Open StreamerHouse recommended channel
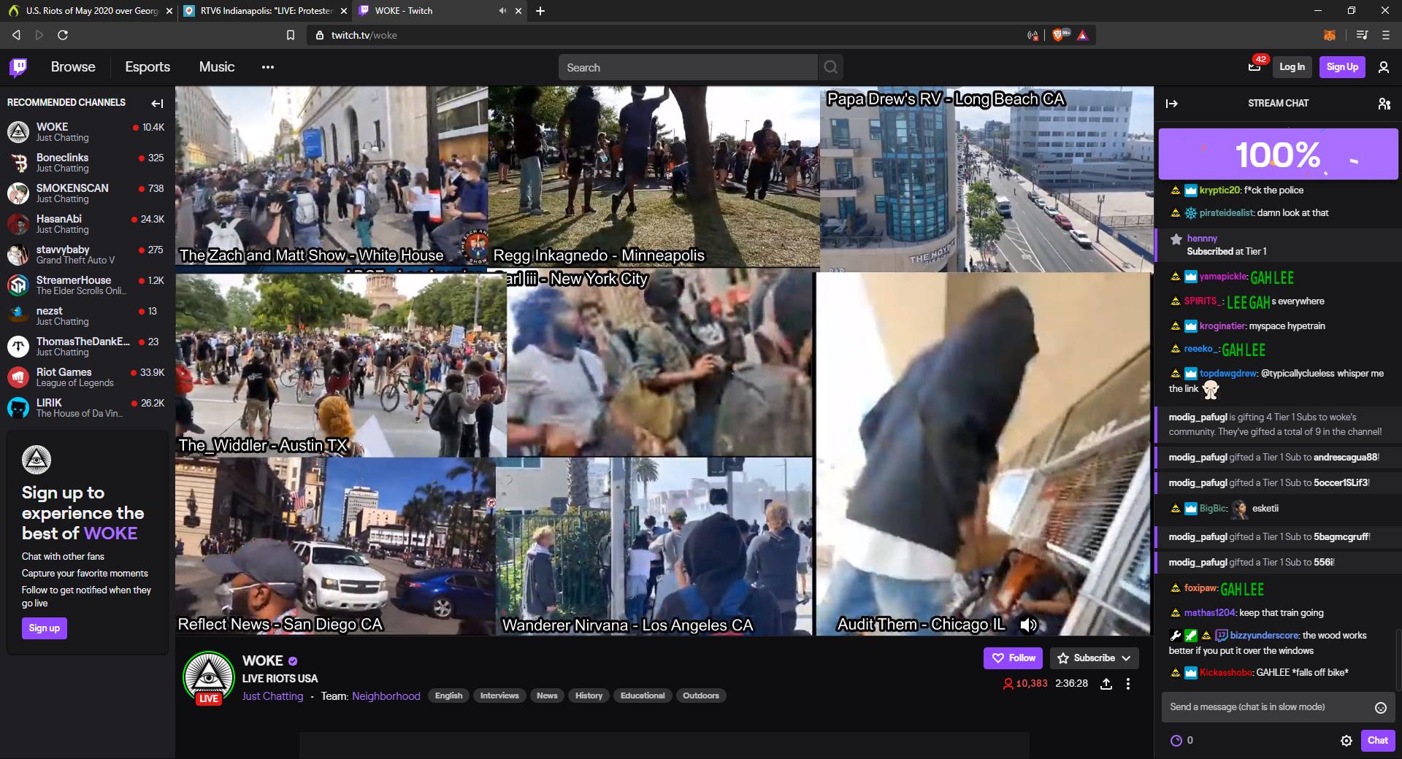1402x759 pixels. pos(86,285)
